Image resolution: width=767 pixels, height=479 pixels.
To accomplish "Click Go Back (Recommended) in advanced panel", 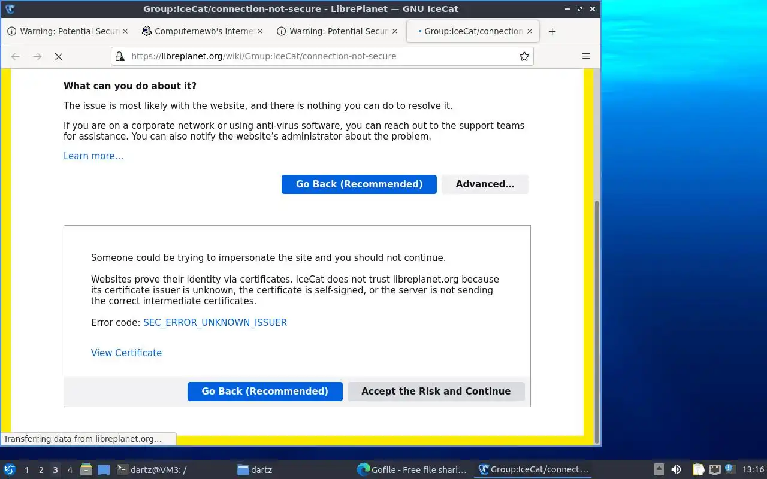I will pos(265,392).
